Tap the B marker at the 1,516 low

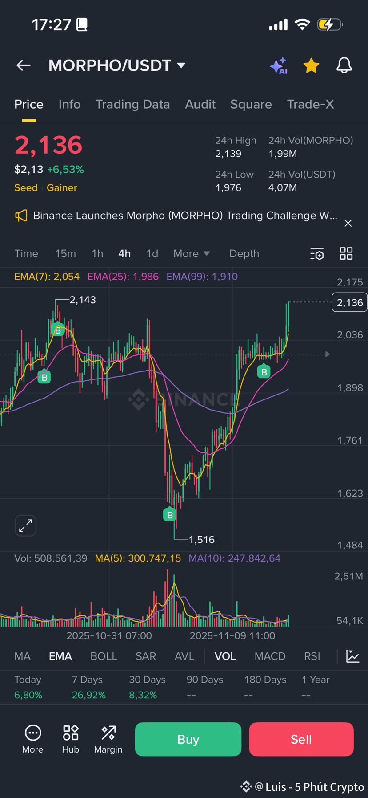[170, 515]
